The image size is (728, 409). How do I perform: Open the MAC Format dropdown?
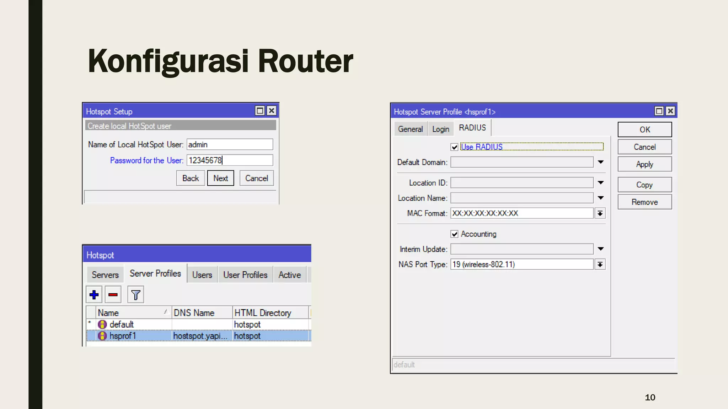pyautogui.click(x=600, y=213)
